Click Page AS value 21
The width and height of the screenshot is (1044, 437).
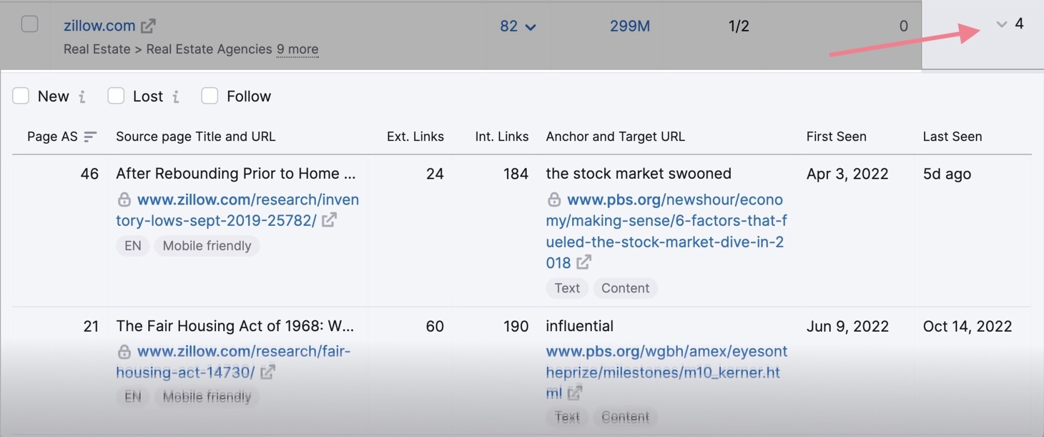(91, 326)
